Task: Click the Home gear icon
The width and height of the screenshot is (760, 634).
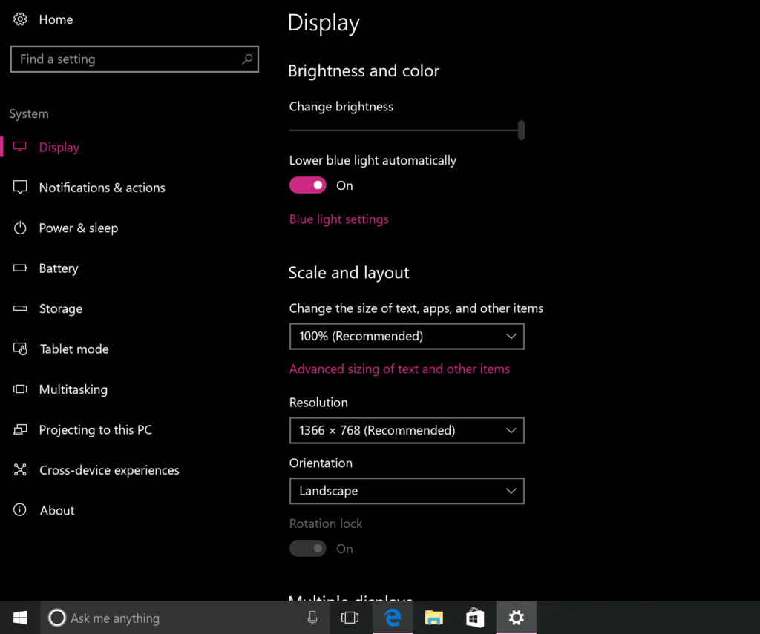Action: point(20,19)
